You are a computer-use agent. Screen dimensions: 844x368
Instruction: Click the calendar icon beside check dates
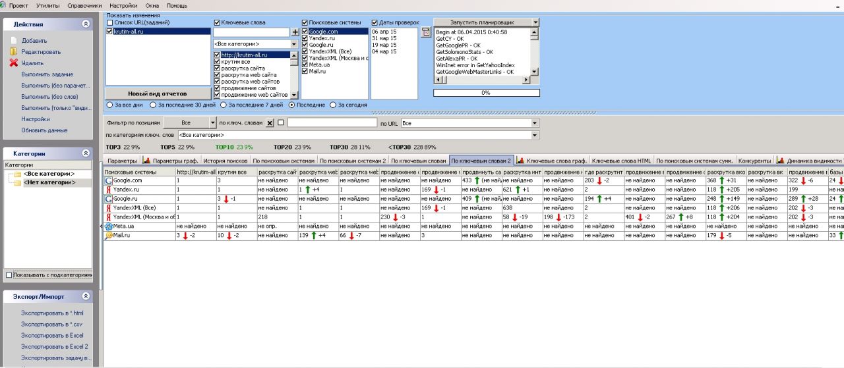pyautogui.click(x=425, y=32)
